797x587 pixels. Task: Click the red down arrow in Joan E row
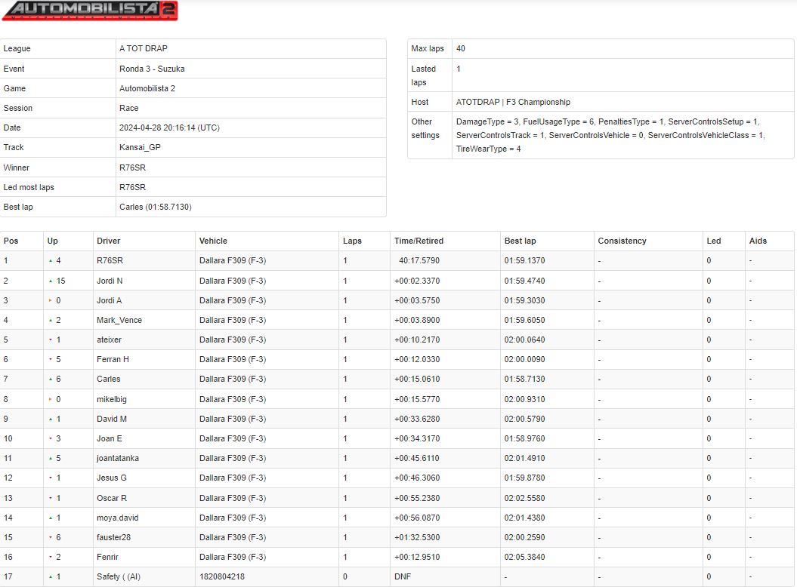[51, 438]
